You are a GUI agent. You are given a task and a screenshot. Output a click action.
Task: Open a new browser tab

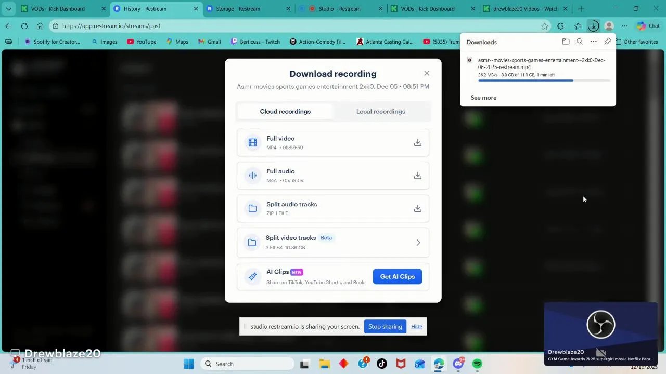pyautogui.click(x=581, y=9)
